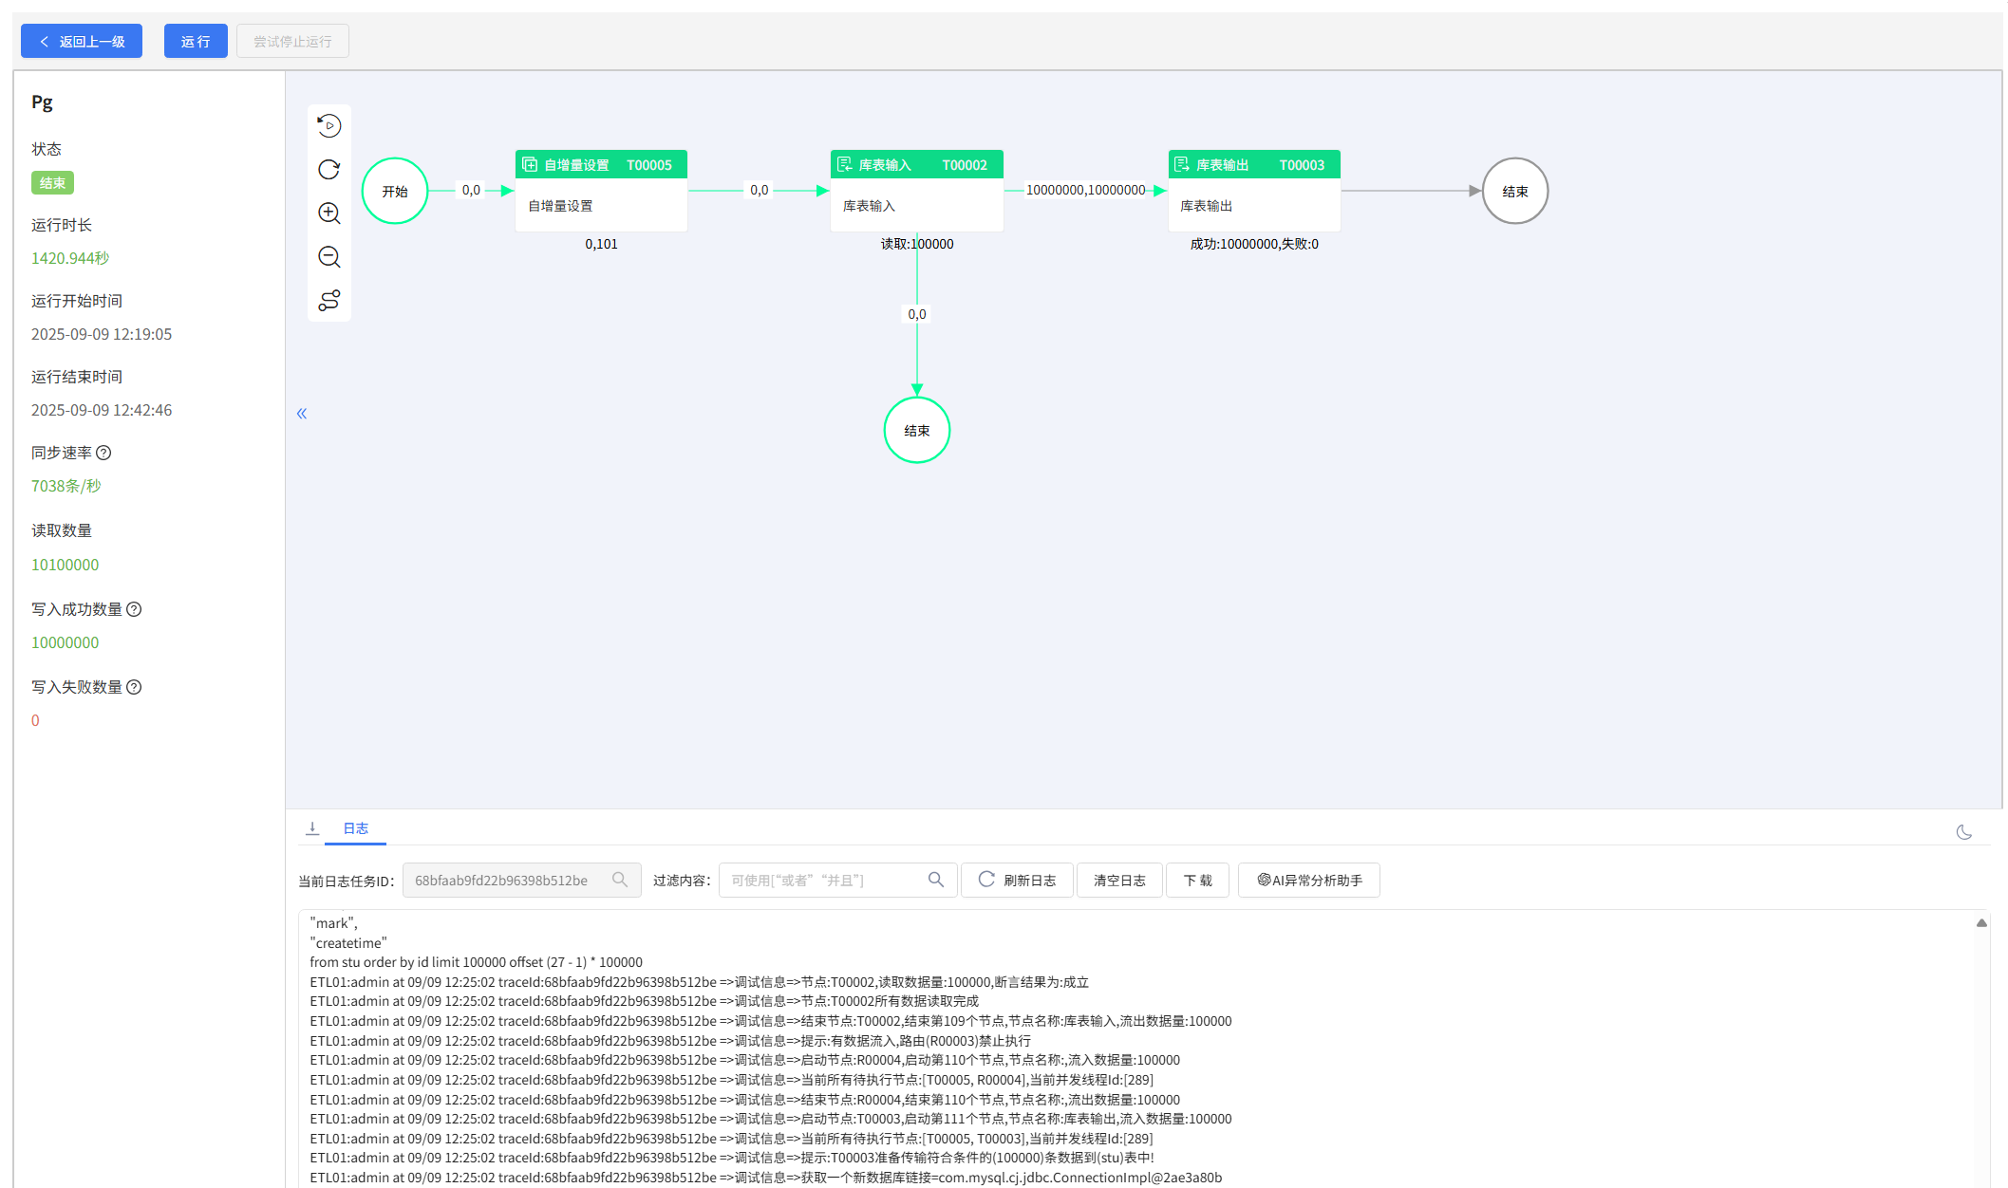Zoom in the flow canvas
Image resolution: width=2008 pixels, height=1188 pixels.
pos(329,213)
